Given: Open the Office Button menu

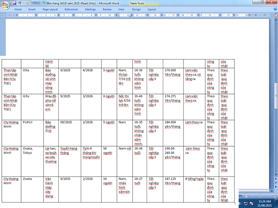Looking at the screenshot, I should coord(5,5).
